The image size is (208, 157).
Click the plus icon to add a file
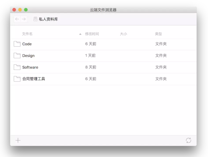(18, 140)
